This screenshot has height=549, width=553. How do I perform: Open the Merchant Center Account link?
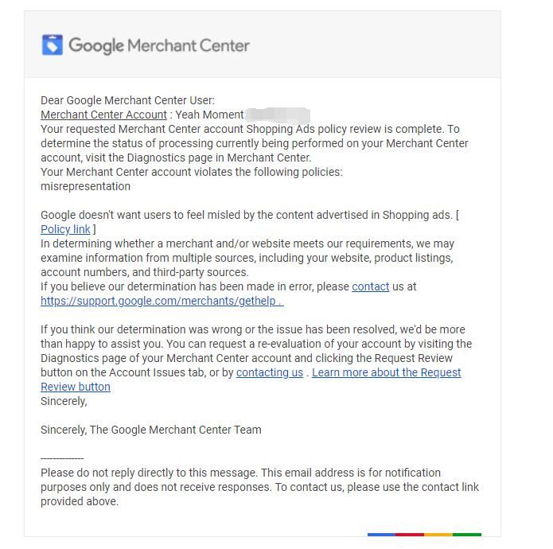[103, 115]
